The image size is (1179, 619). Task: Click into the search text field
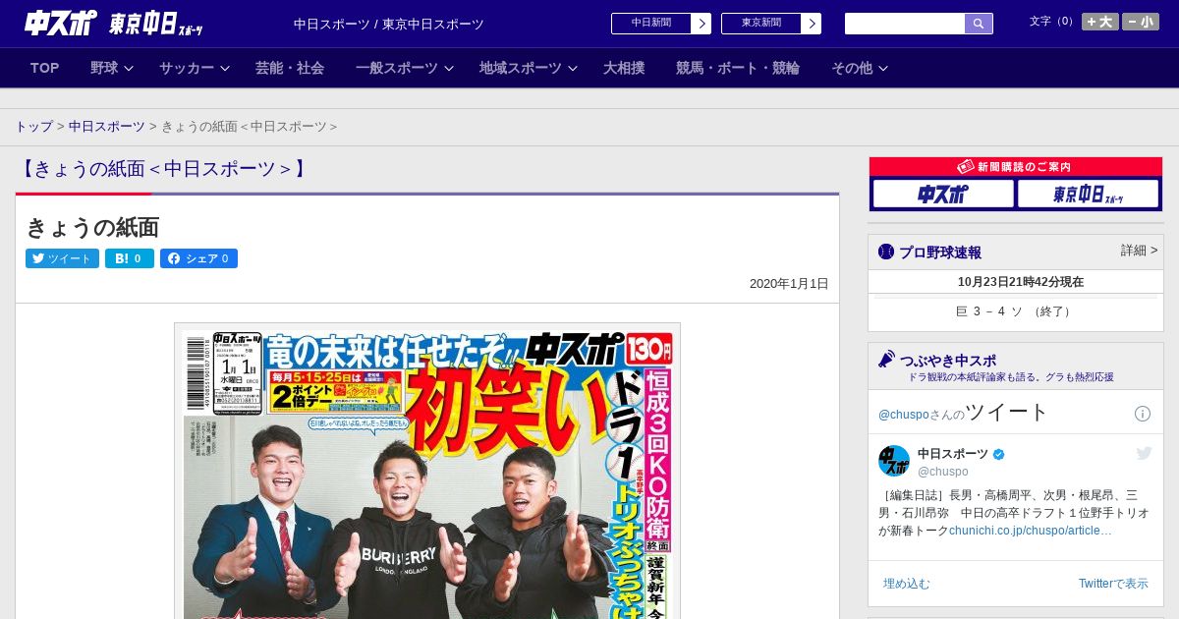click(x=904, y=24)
